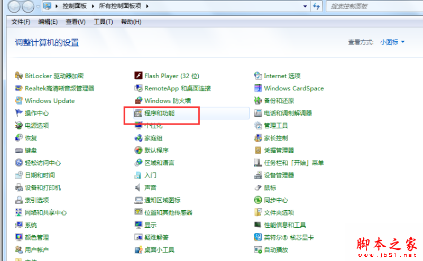This screenshot has height=261, width=423.
Task: Open the 位置和其他传感器 link
Action: coord(168,212)
